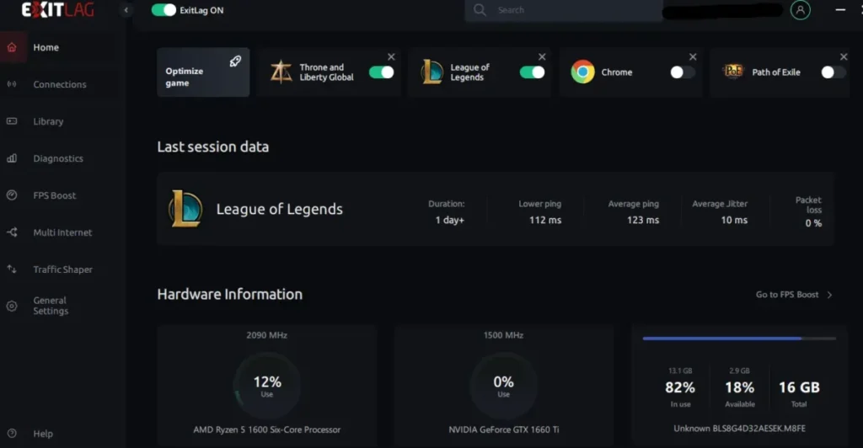Click the 16 GB Total memory value
Image resolution: width=863 pixels, height=448 pixels.
pyautogui.click(x=799, y=387)
